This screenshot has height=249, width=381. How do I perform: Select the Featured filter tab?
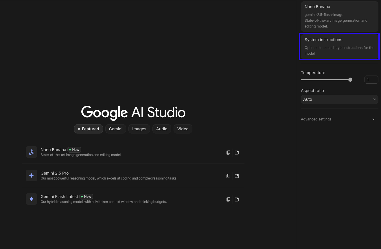pos(89,129)
